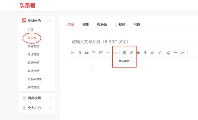
Task: Click the circular link card icon
Action: click(x=160, y=53)
